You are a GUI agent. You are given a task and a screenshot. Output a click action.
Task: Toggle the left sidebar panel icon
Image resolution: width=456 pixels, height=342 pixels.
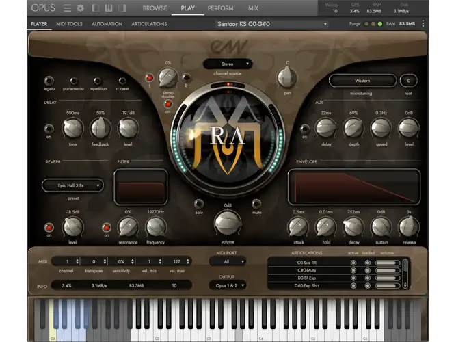(x=96, y=8)
